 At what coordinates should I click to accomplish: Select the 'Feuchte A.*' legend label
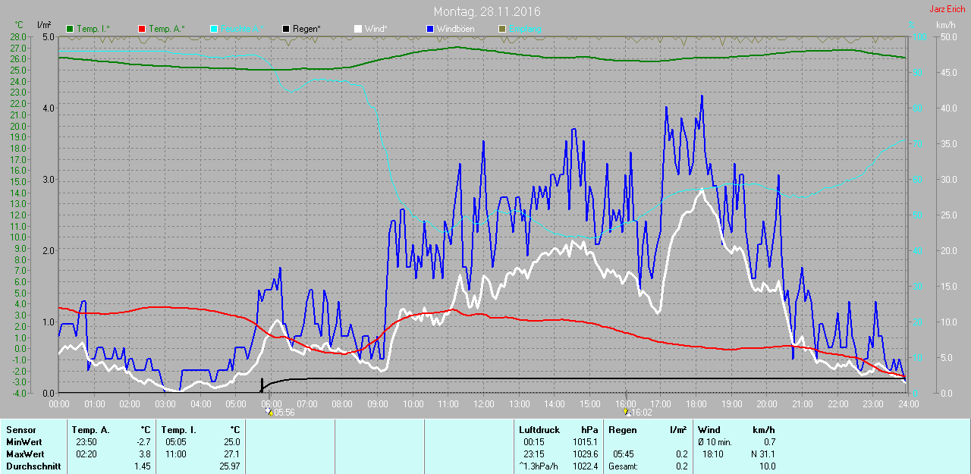tap(242, 29)
